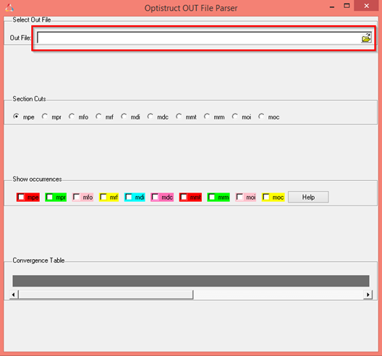The image size is (382, 356).
Task: Click the left arrow of horizontal scrollbar
Action: pyautogui.click(x=14, y=294)
